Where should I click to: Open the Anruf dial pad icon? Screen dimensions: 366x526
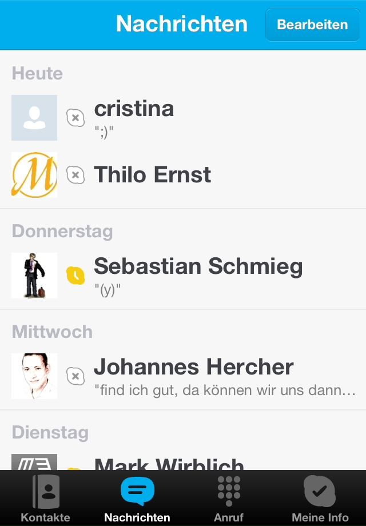[x=229, y=491]
